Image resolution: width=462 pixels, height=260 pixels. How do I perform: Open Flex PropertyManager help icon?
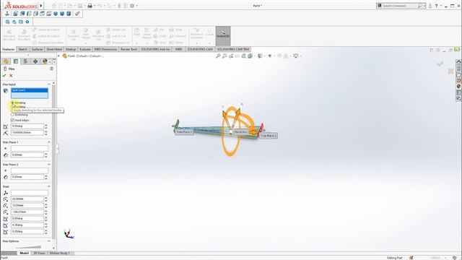[51, 69]
